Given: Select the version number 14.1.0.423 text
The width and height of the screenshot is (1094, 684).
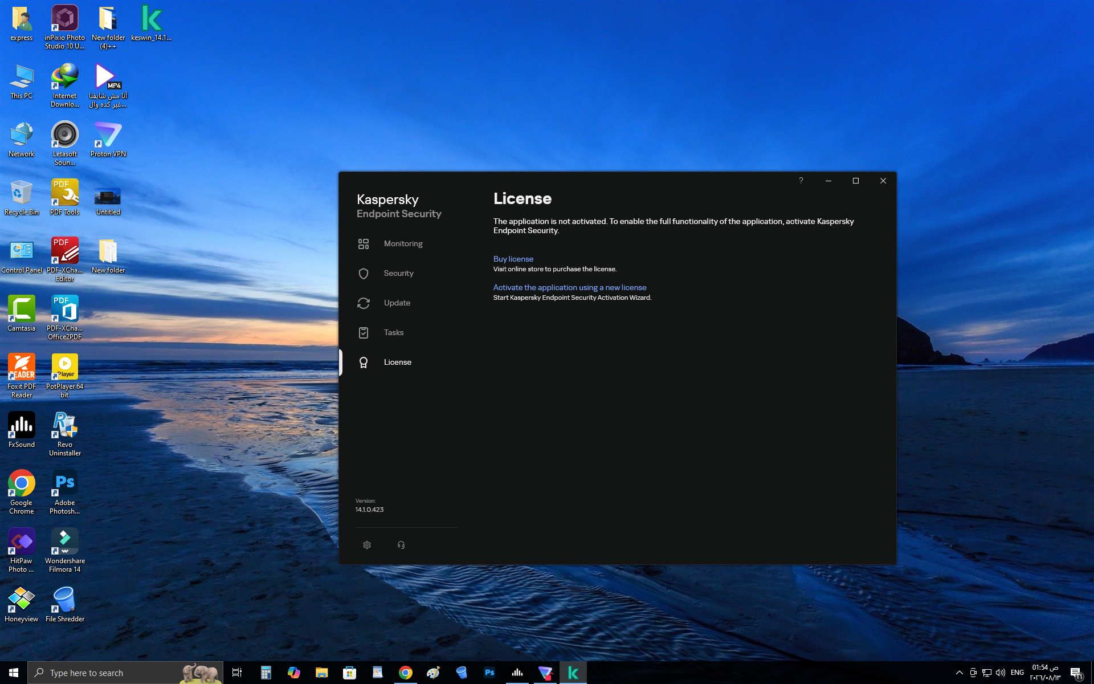Looking at the screenshot, I should click(x=370, y=510).
